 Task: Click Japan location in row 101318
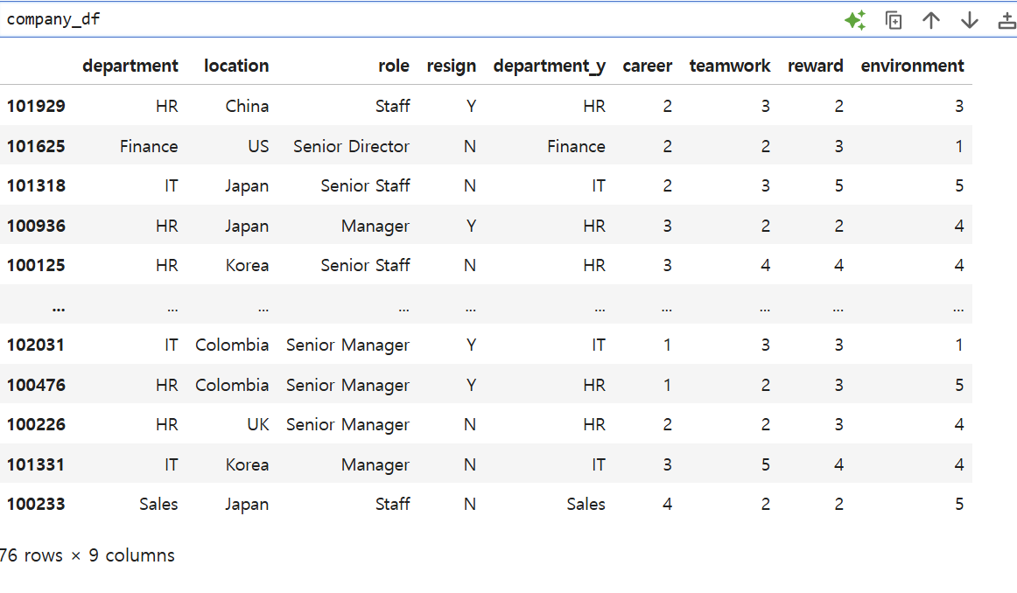247,186
